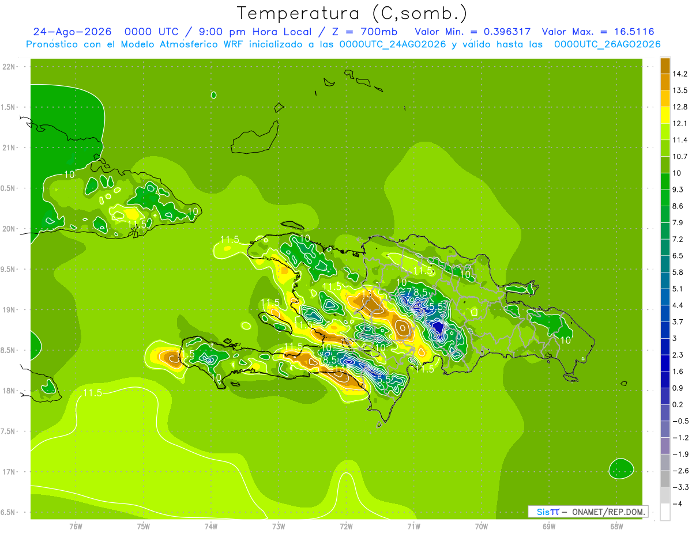Click the green swatch between 8.6 and 9.3
This screenshot has height=534, width=692.
pos(665,198)
